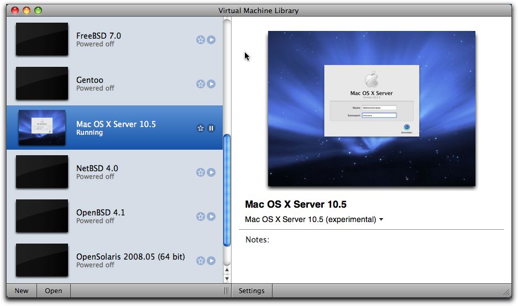Image resolution: width=518 pixels, height=306 pixels.
Task: Open the Mac OS X Server 10.5 (experimental) dropdown
Action: tap(314, 219)
